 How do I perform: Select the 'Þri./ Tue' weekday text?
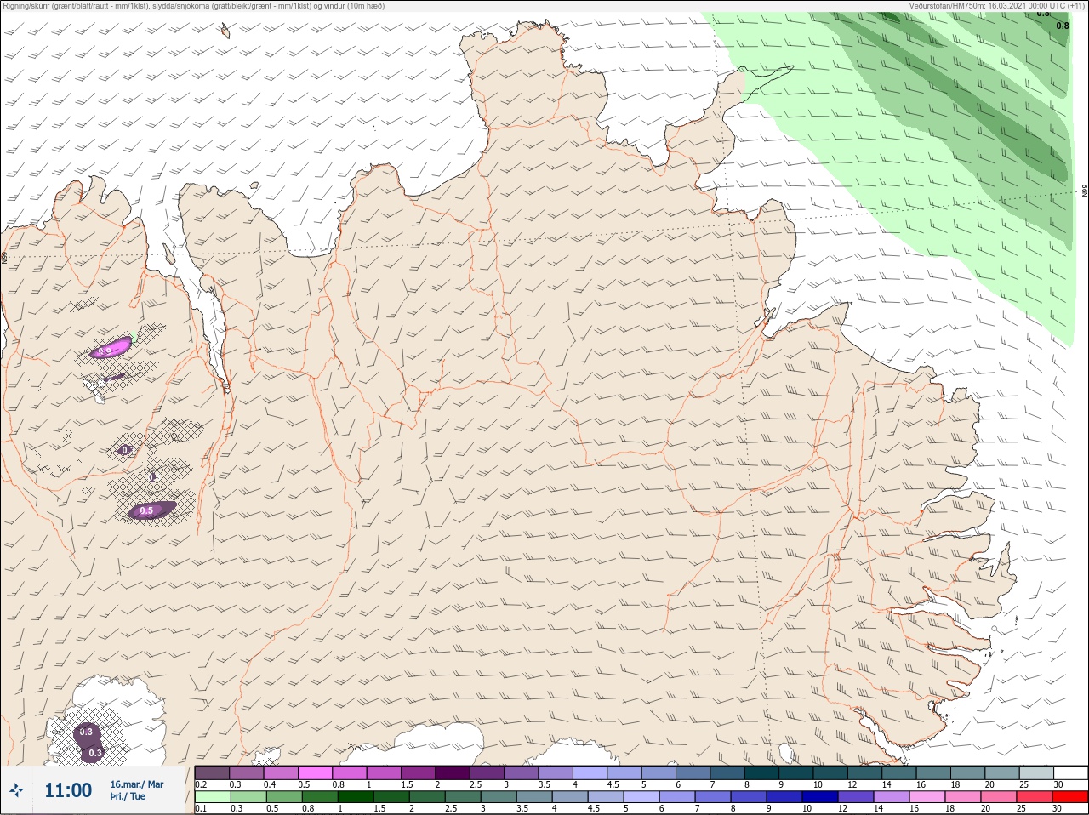click(128, 797)
